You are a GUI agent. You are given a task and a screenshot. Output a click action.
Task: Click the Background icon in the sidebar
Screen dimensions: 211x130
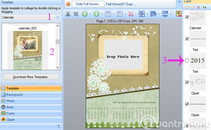click(3, 95)
